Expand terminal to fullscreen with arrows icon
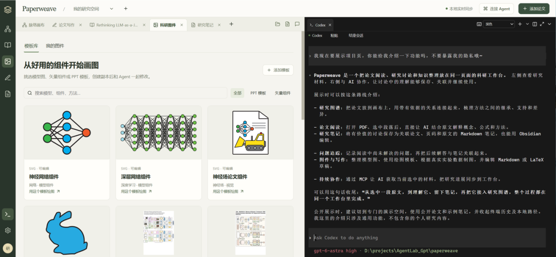 (542, 24)
